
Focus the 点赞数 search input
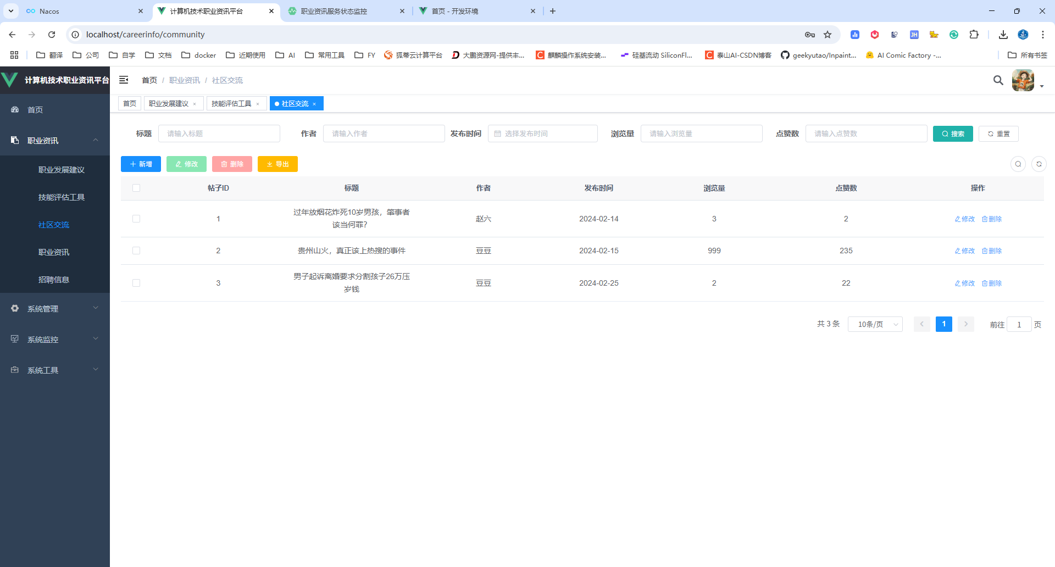coord(866,134)
